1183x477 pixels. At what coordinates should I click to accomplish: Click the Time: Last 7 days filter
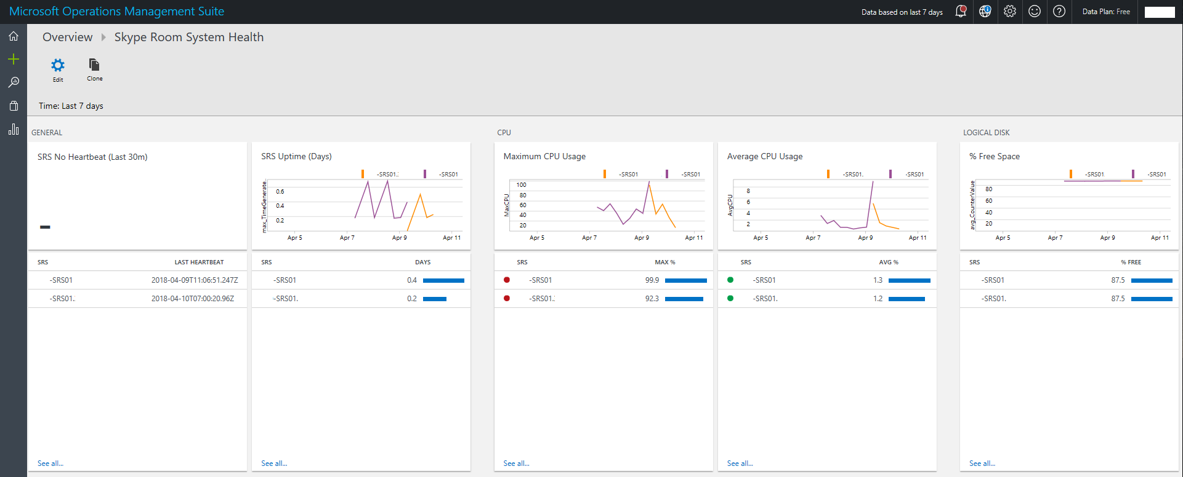pyautogui.click(x=71, y=106)
